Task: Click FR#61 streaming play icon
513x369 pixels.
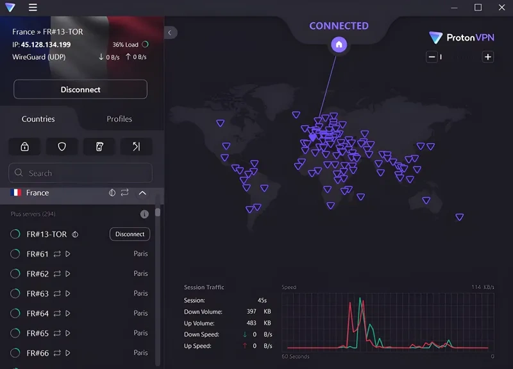Action: coord(68,253)
